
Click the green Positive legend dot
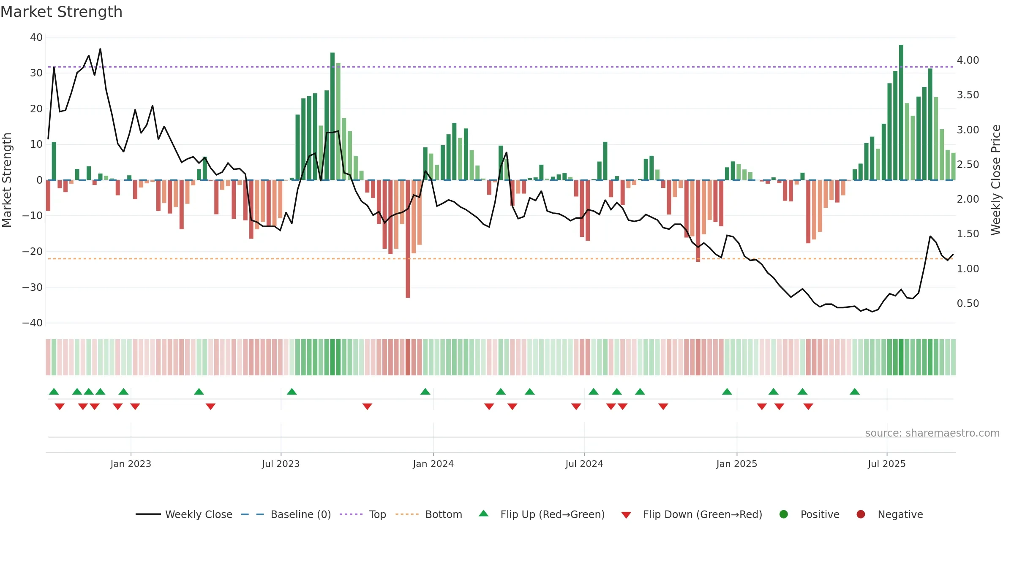coord(784,514)
